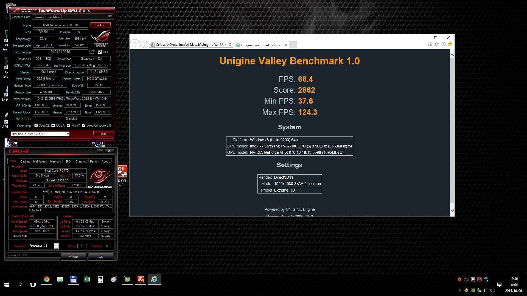Click the GPU name field NVIDIA GeForce GTX 970

tap(60, 25)
